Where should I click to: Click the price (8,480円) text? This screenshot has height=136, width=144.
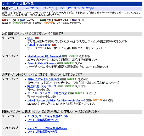(x=80, y=86)
